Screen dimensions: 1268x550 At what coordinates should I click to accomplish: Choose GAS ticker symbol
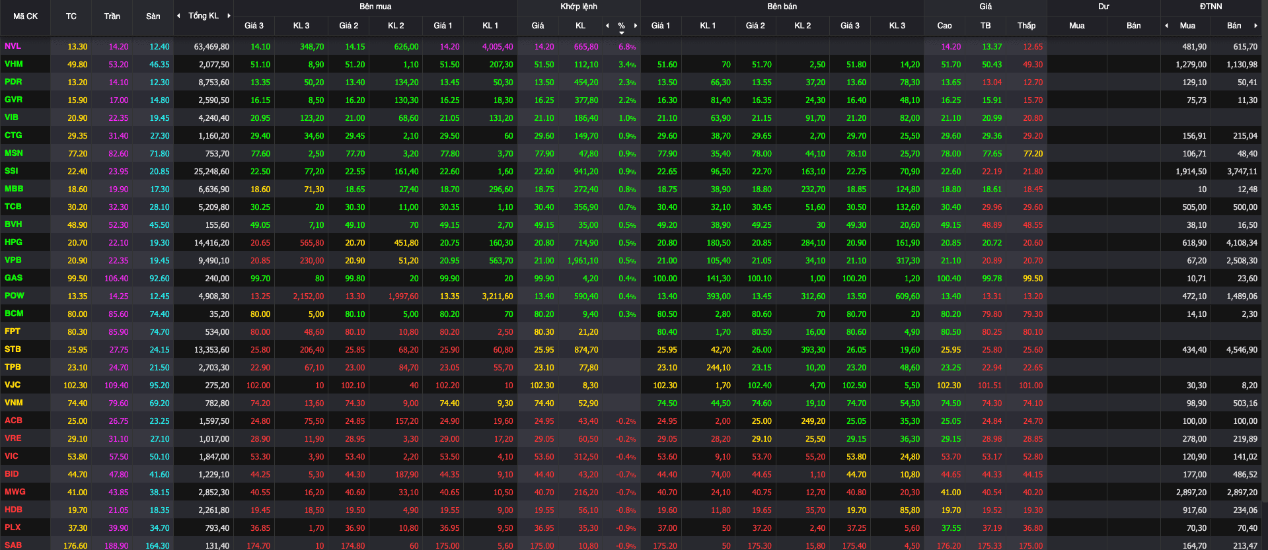[x=13, y=278]
